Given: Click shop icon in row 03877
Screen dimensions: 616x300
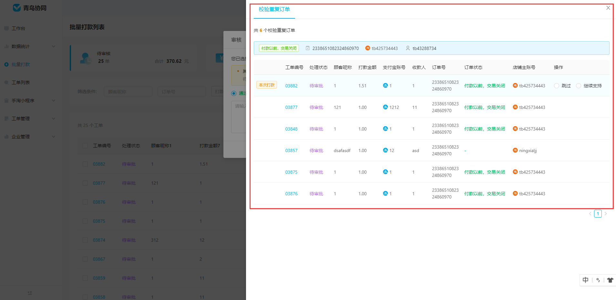Looking at the screenshot, I should [x=515, y=107].
